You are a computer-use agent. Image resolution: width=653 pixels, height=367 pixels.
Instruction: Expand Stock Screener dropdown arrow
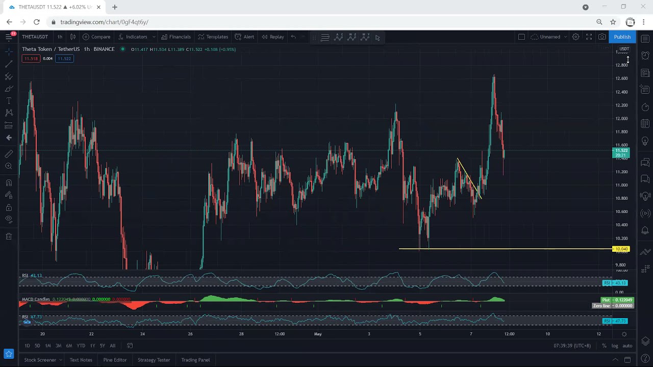tap(61, 360)
